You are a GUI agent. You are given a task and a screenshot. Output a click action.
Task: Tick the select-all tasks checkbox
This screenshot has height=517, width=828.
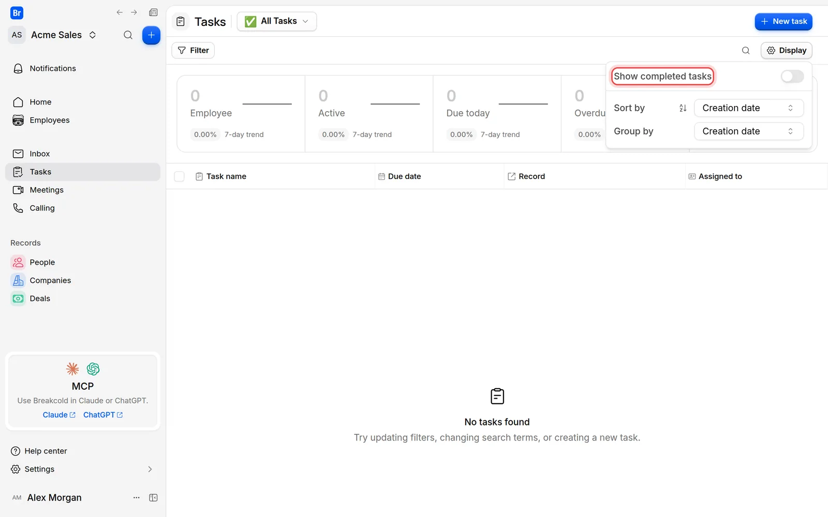click(179, 176)
